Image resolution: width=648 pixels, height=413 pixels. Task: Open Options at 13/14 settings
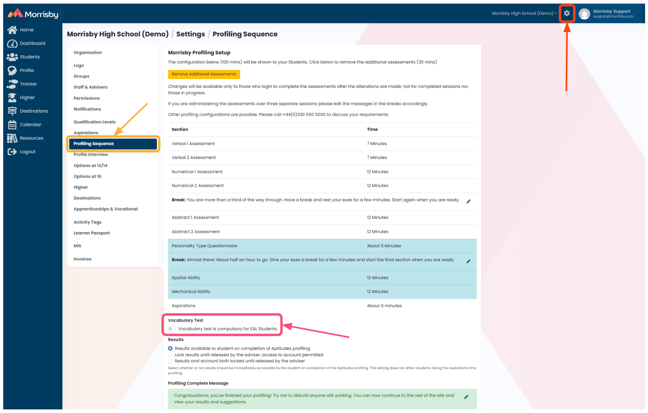[90, 166]
